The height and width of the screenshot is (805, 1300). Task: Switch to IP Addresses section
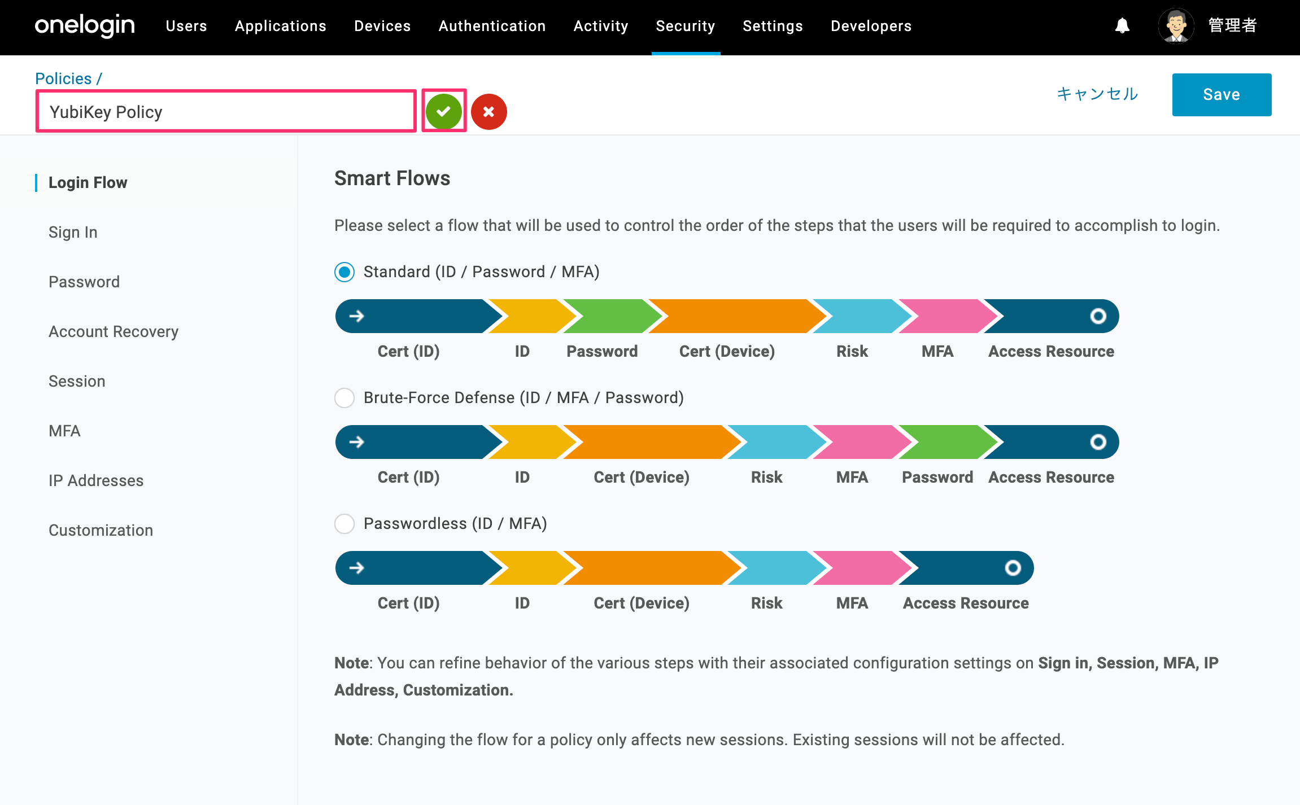click(x=96, y=481)
